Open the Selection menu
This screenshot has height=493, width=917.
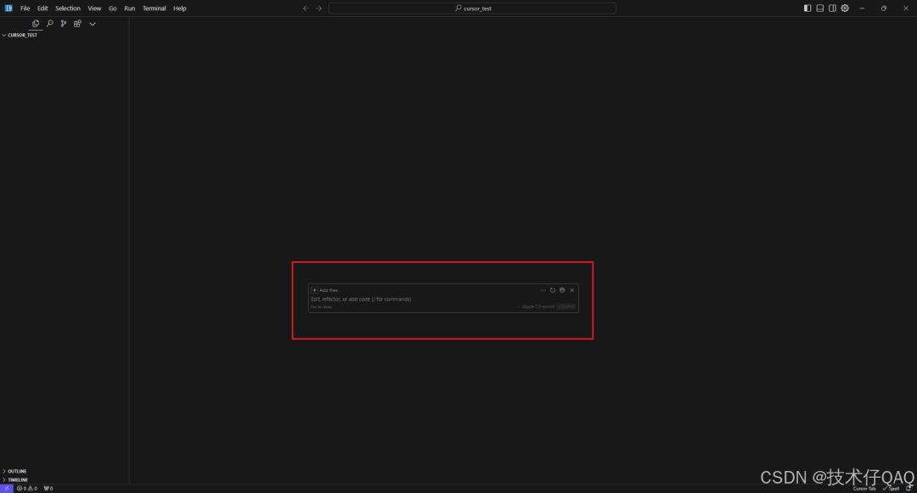pyautogui.click(x=68, y=8)
